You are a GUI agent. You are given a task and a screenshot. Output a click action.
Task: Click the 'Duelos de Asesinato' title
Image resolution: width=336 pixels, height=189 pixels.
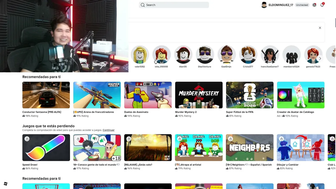[x=136, y=112]
